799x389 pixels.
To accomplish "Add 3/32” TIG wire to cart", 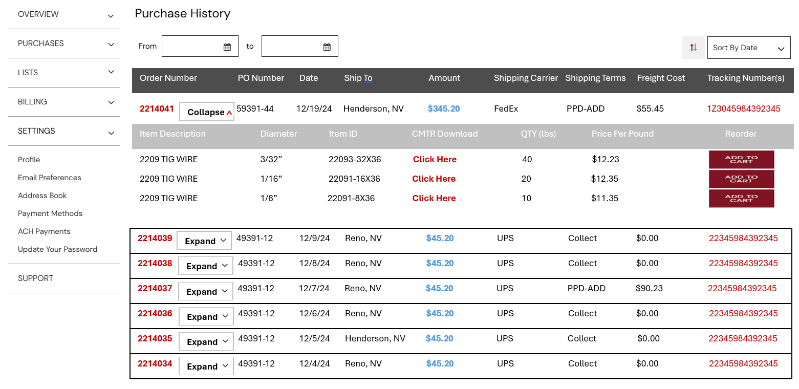I will click(x=741, y=160).
